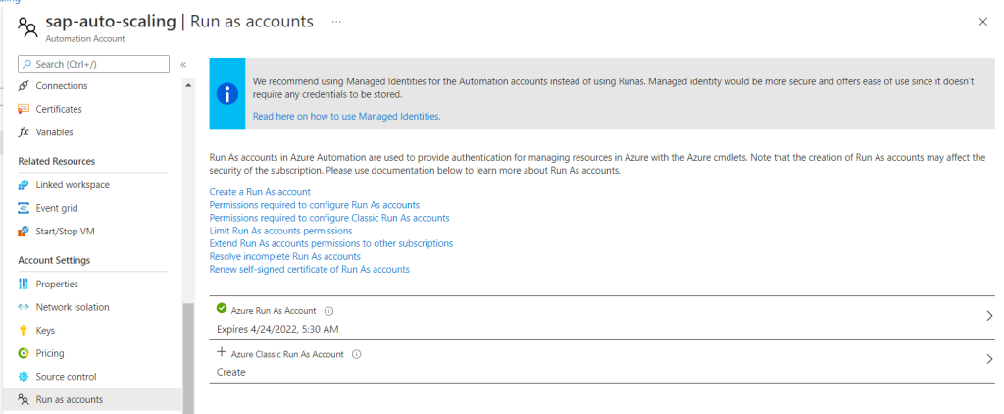Open the Pricing menu item

pyautogui.click(x=50, y=353)
